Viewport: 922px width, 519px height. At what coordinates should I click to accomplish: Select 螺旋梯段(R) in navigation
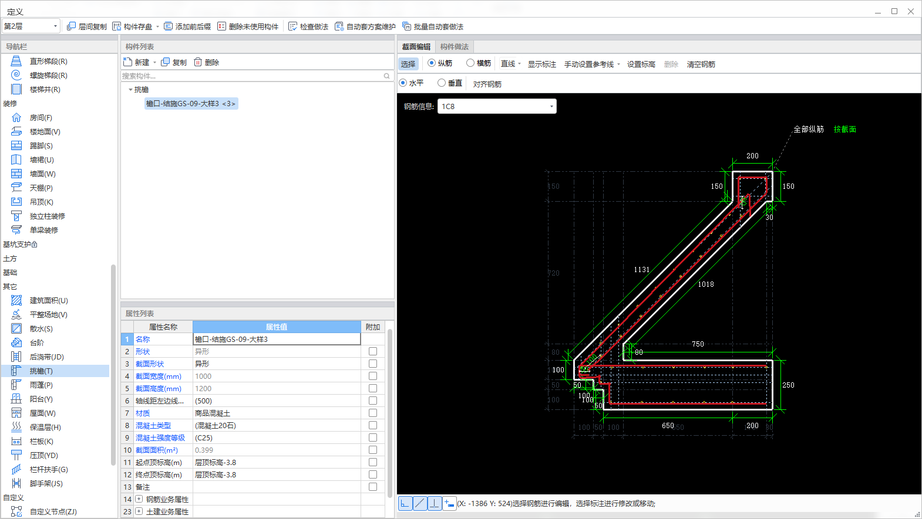pos(48,75)
